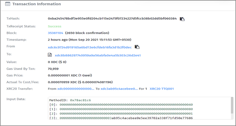This screenshot has width=236, height=126.
Task: Open XRC20 transfer sender xdc0000000000000 address
Action: coord(76,89)
